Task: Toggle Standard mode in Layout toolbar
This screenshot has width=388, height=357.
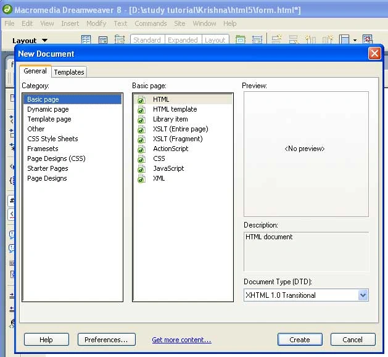Action: (x=147, y=40)
